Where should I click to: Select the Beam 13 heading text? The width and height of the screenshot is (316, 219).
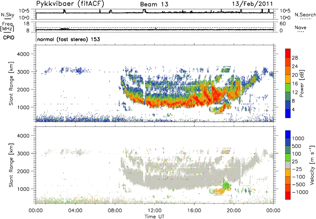coord(154,4)
